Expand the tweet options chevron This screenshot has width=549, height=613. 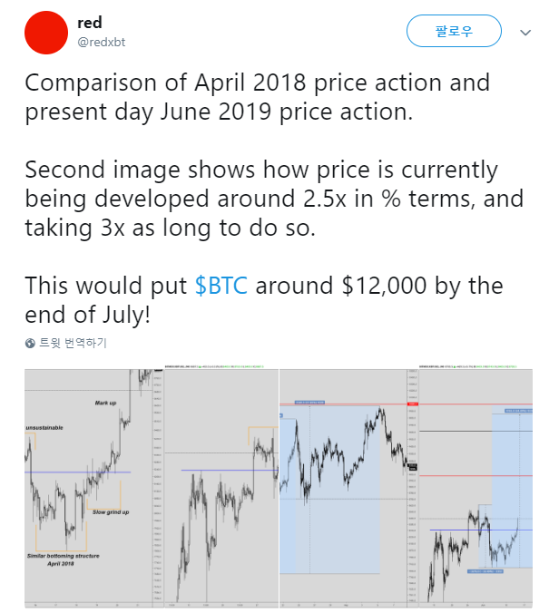(x=525, y=33)
